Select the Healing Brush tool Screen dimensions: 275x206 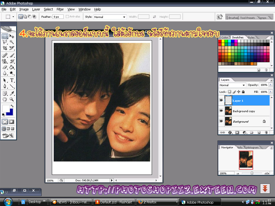5,56
